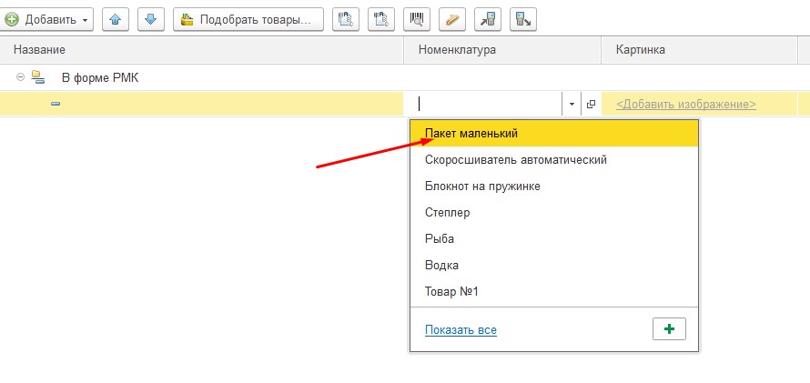Click barcode search icon
The width and height of the screenshot is (810, 383).
point(416,20)
